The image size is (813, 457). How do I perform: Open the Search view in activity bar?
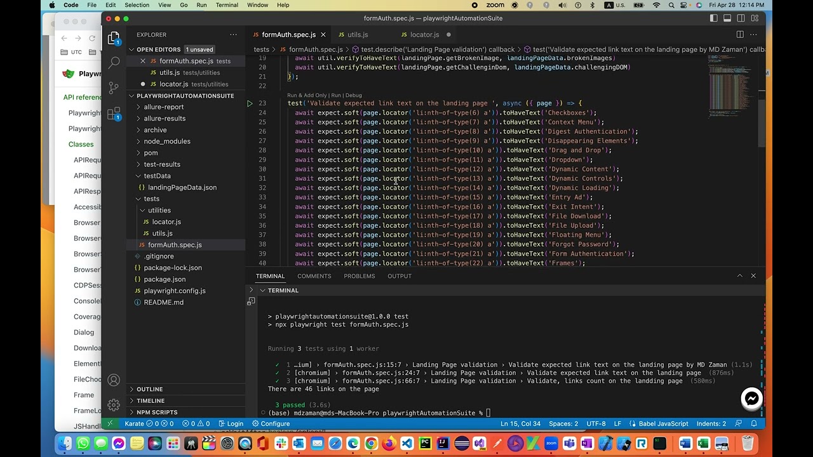click(114, 62)
